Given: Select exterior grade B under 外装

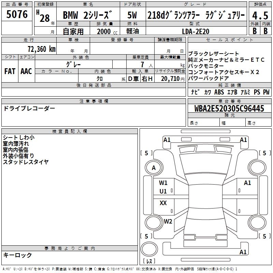Looking at the screenshot, I should [255, 31].
